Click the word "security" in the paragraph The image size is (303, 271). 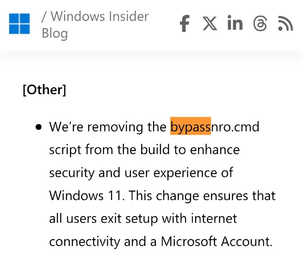coord(72,173)
